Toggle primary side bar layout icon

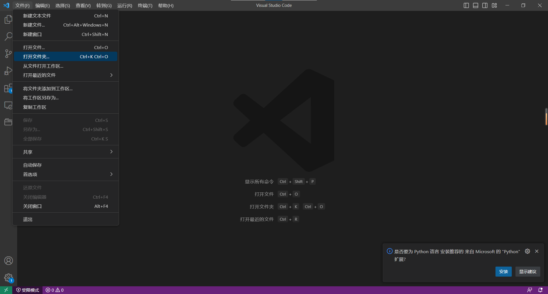tap(466, 5)
